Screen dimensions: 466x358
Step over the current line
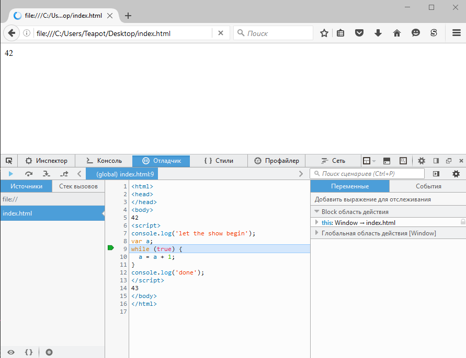pos(29,174)
